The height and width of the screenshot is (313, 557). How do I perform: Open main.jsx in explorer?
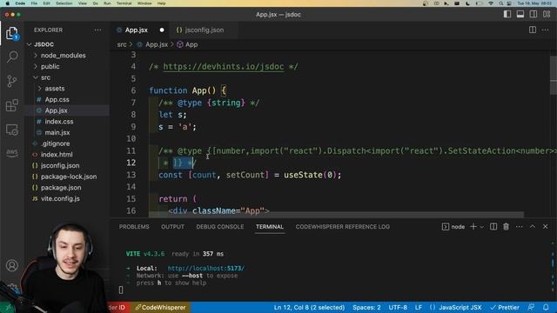click(x=57, y=132)
